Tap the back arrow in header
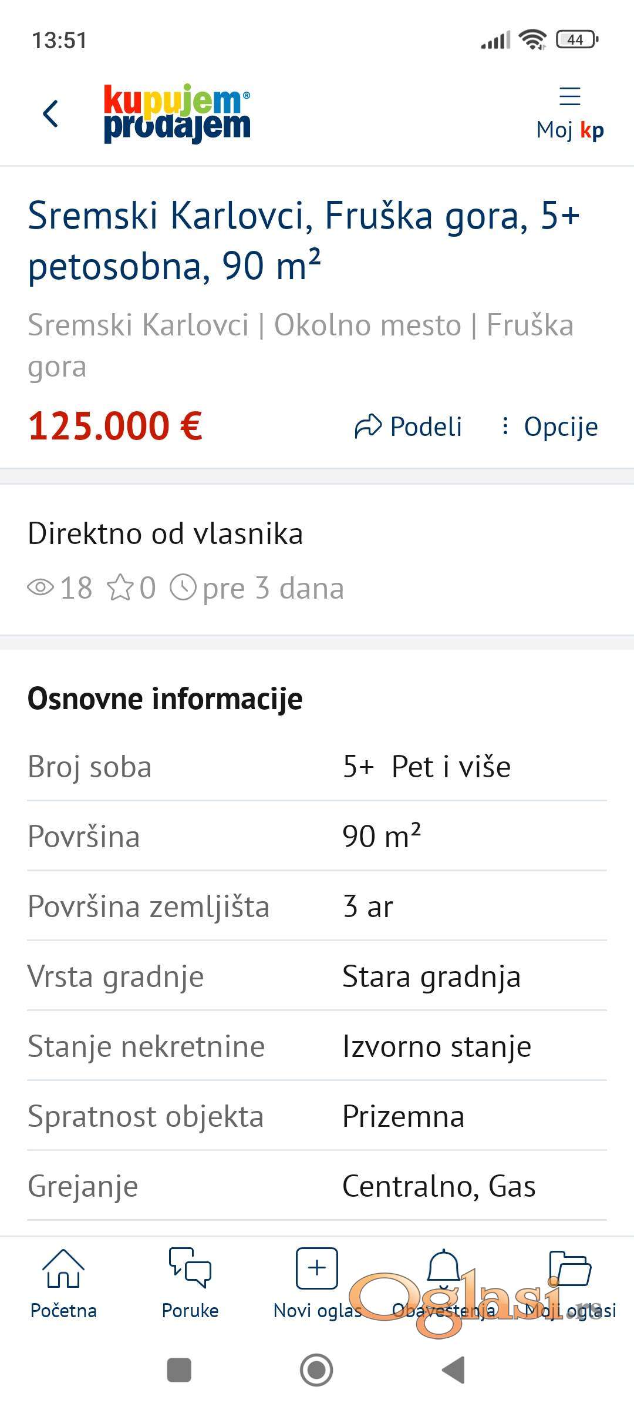This screenshot has width=634, height=1410. pos(51,113)
